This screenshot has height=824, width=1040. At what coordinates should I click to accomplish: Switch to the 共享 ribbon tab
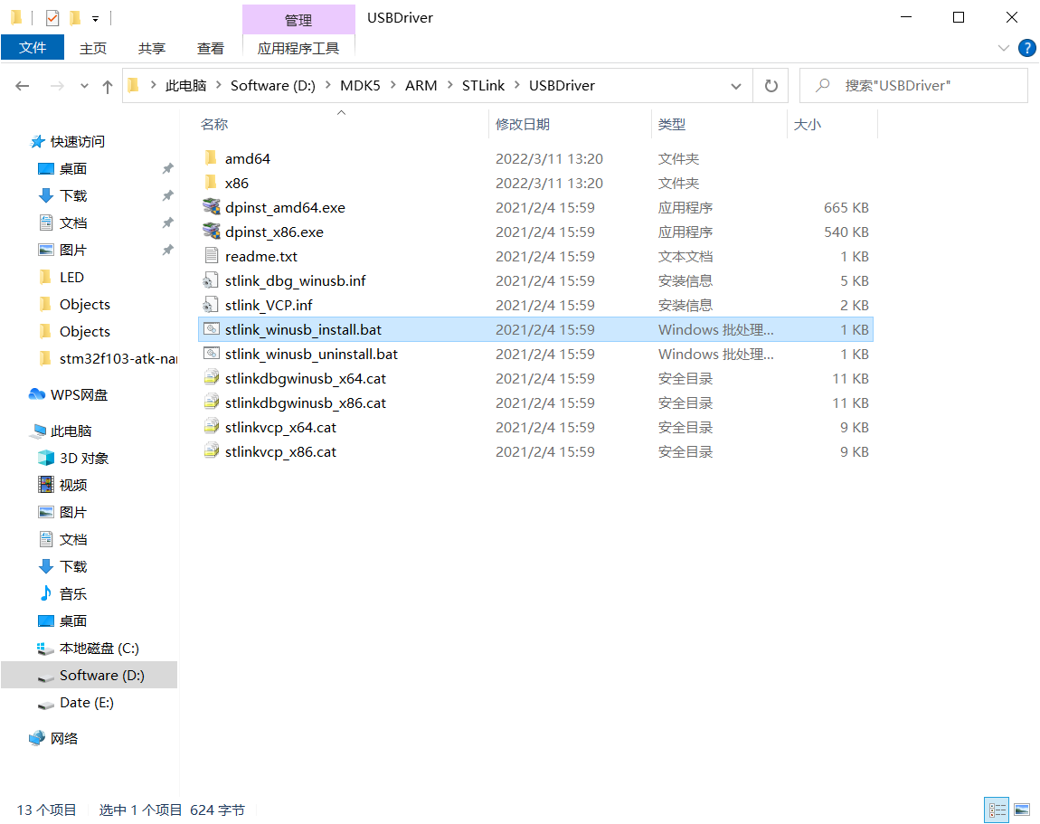pos(152,49)
